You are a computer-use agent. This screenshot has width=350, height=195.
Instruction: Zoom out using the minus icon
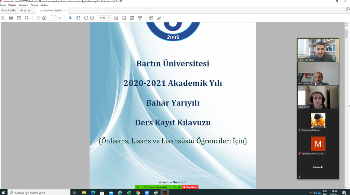[86, 18]
